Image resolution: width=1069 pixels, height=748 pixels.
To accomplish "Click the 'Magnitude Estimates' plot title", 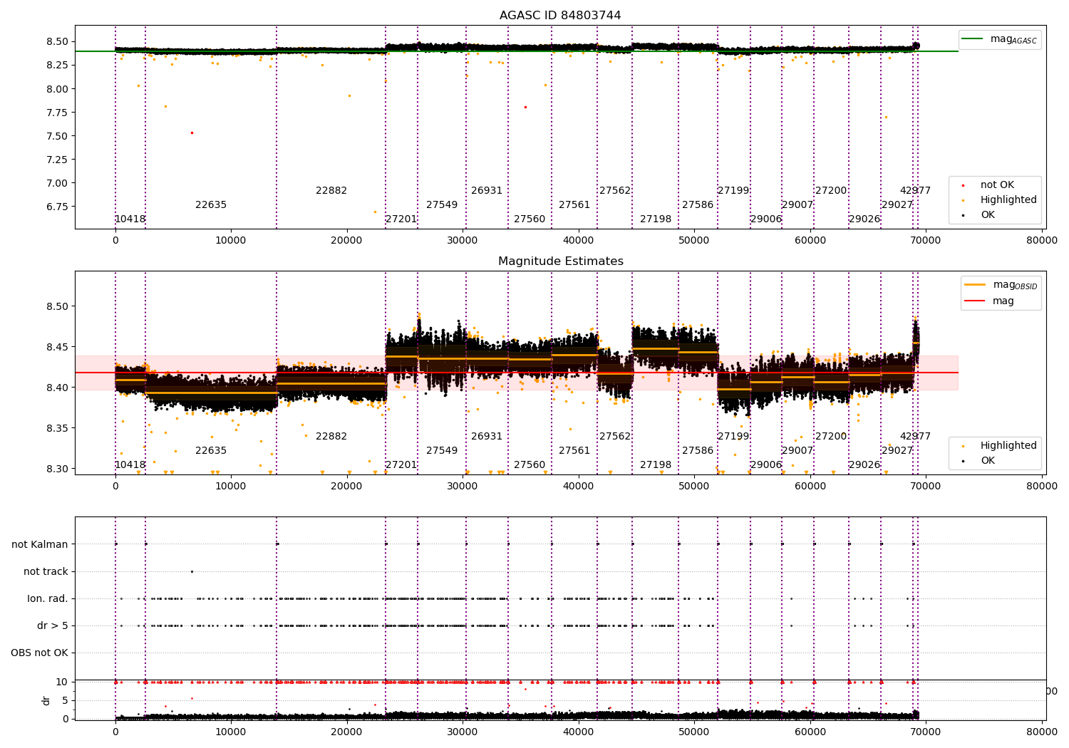I will click(561, 261).
